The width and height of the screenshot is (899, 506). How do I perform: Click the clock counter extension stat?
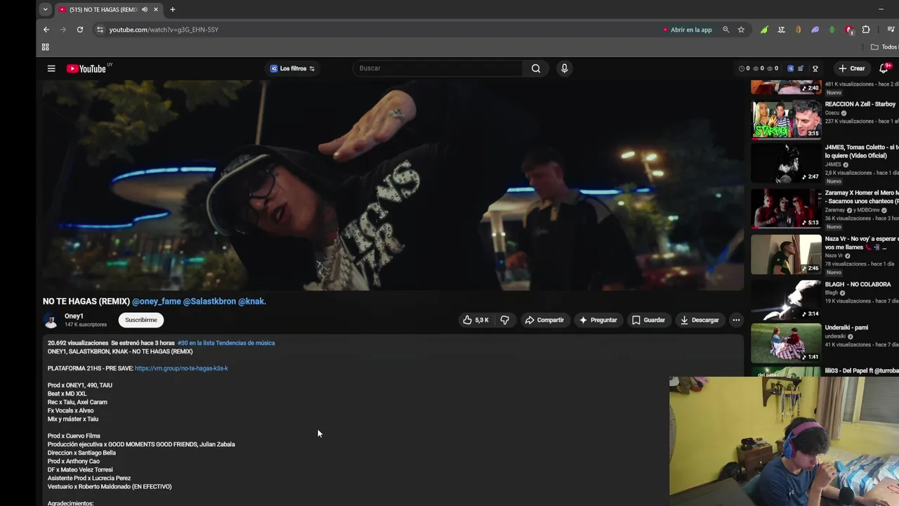(744, 68)
